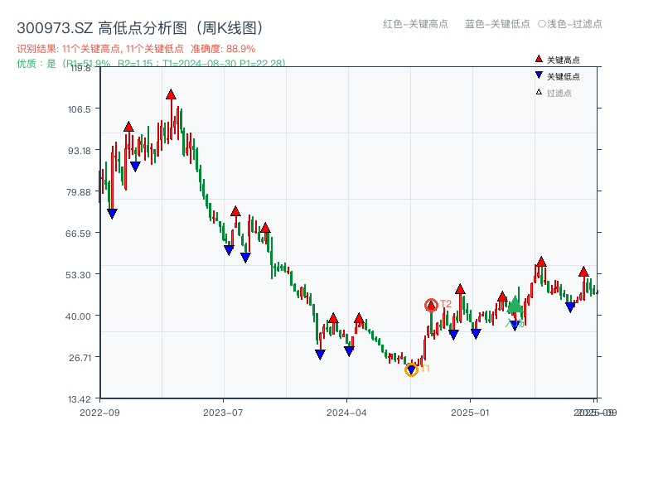Click the circled T1 low-point marker
This screenshot has width=663, height=497.
[412, 369]
